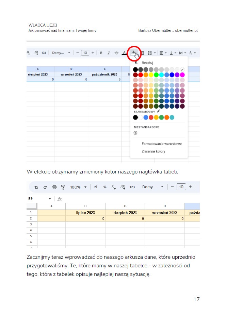
Task: Open the Domy... font dropdown in lower toolbar
Action: [153, 187]
